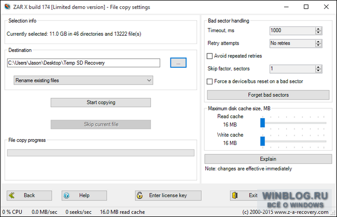Click the Currently selected 11.0 GB info text

[74, 34]
